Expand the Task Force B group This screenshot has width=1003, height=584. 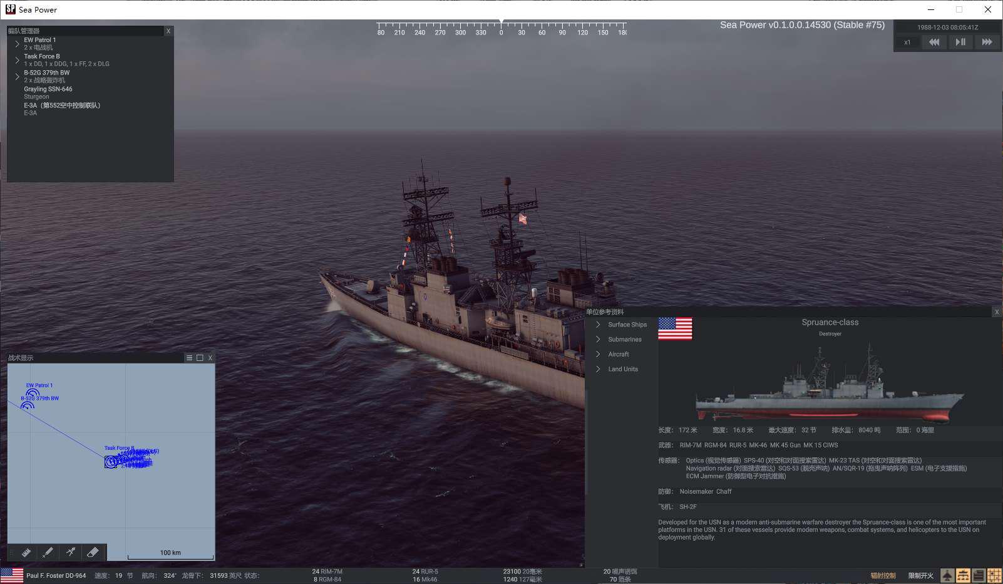(18, 60)
